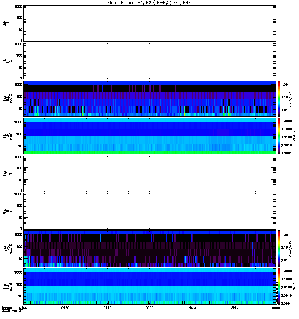Viewport: 299px width, 319px height.
Task: Click the 0.0001 value on thb scm1 color bar
Action: click(286, 153)
